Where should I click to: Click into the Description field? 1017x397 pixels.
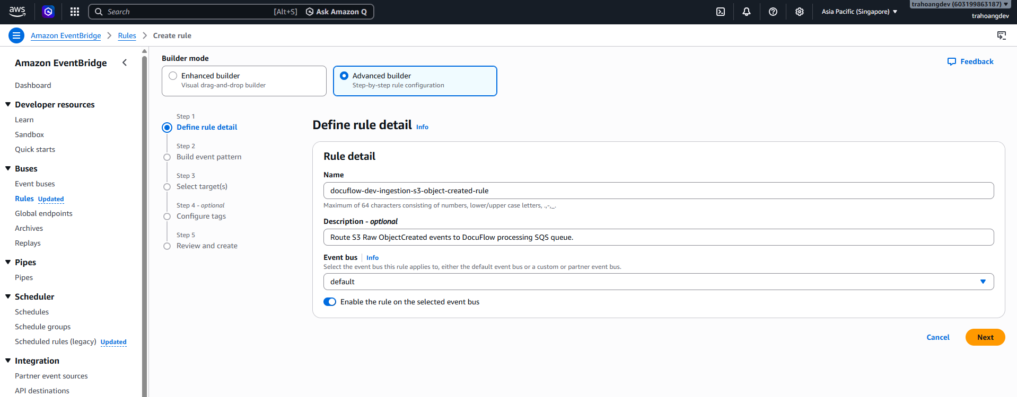[x=659, y=237]
